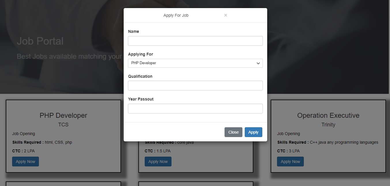Click the Skills Required line on the TCS card
Screen dimensions: 390x186
coord(42,142)
